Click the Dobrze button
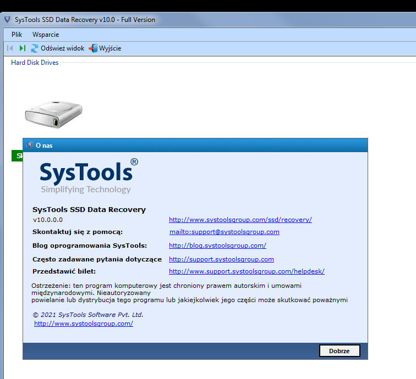This screenshot has height=379, width=416. (340, 351)
